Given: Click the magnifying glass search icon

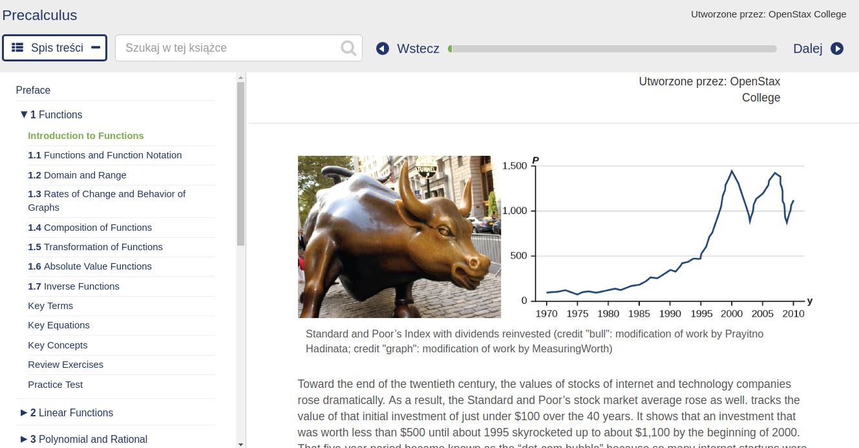Looking at the screenshot, I should click(348, 47).
